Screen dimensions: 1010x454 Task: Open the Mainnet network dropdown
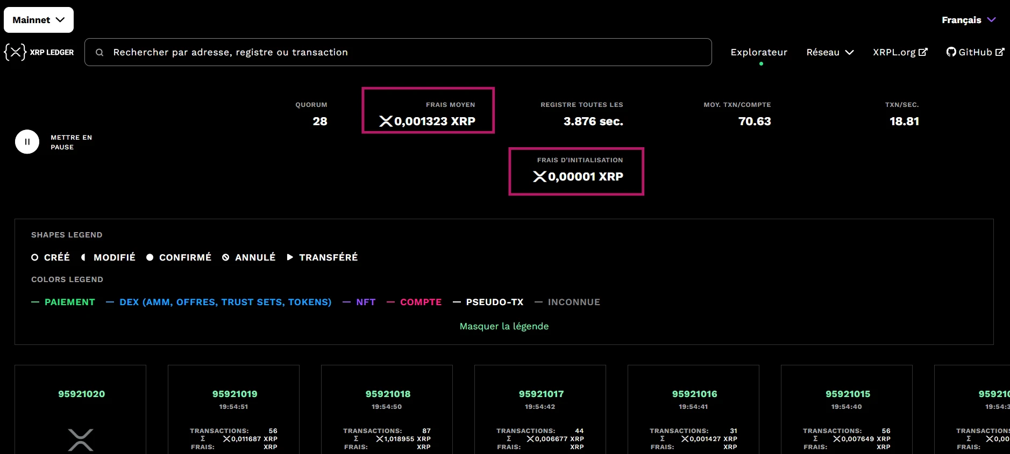pyautogui.click(x=39, y=20)
